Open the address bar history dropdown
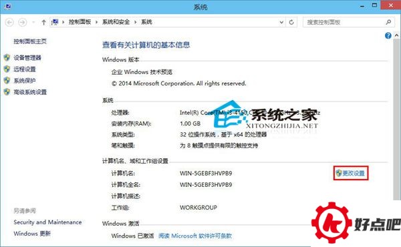Screen dimensions: 401x247 coord(281,22)
